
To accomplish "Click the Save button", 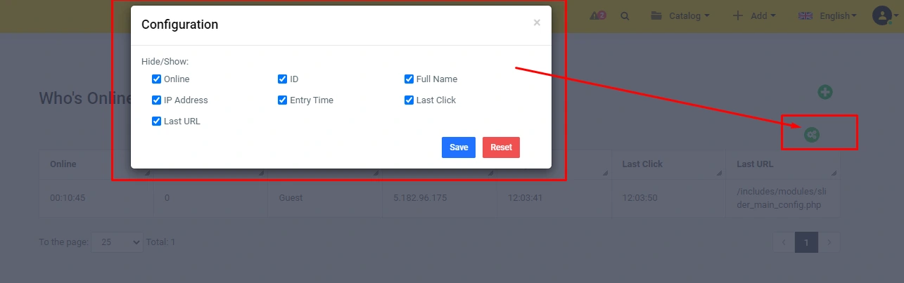I will 459,147.
